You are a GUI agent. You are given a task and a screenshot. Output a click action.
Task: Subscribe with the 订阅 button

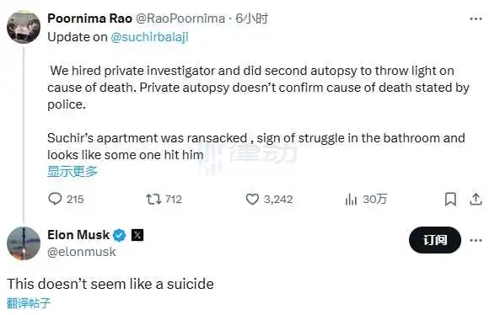pos(434,240)
